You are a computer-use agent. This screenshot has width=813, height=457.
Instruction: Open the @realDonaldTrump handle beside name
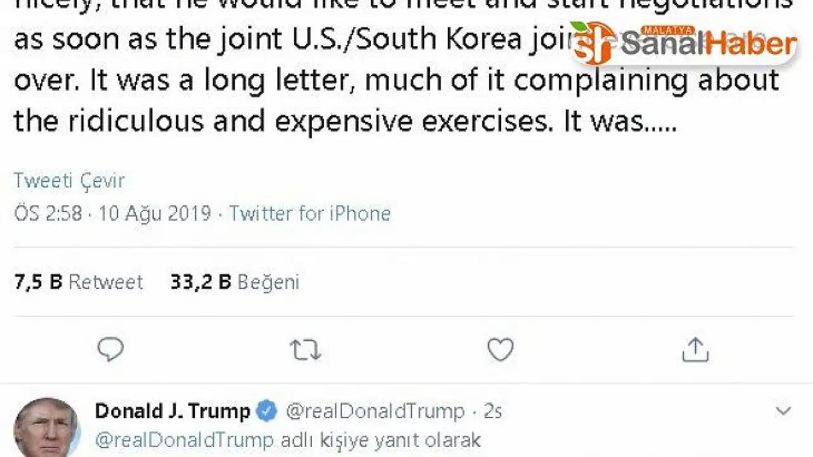point(375,411)
